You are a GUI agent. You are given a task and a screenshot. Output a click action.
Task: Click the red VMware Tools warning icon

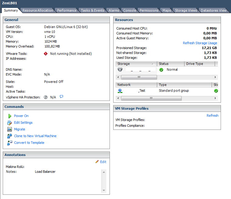point(46,54)
